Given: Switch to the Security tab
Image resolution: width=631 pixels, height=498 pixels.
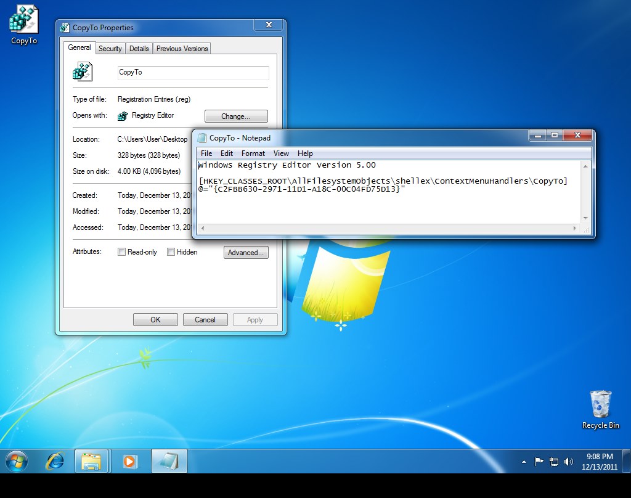Looking at the screenshot, I should 110,49.
